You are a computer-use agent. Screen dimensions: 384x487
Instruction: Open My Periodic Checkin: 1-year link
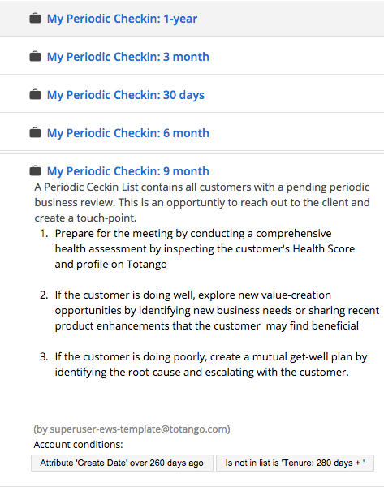tap(122, 19)
